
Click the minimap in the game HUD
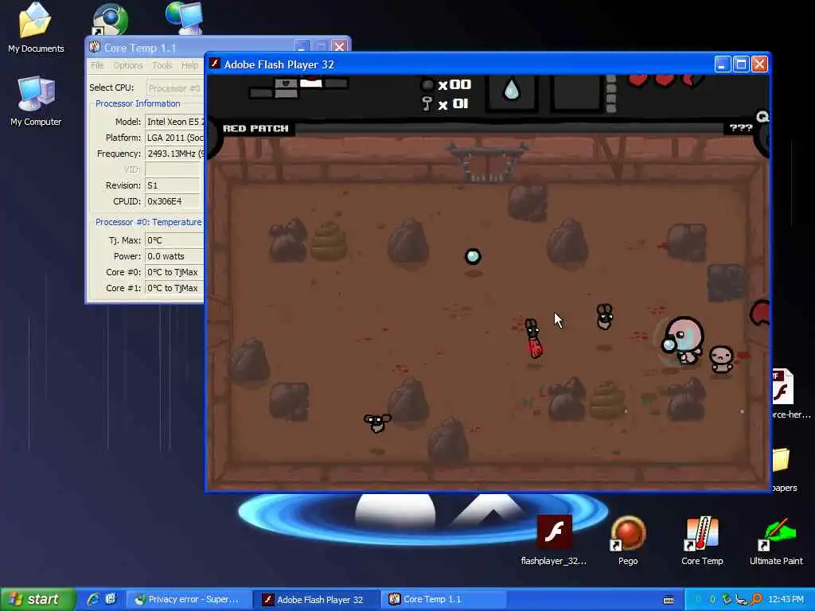point(299,86)
